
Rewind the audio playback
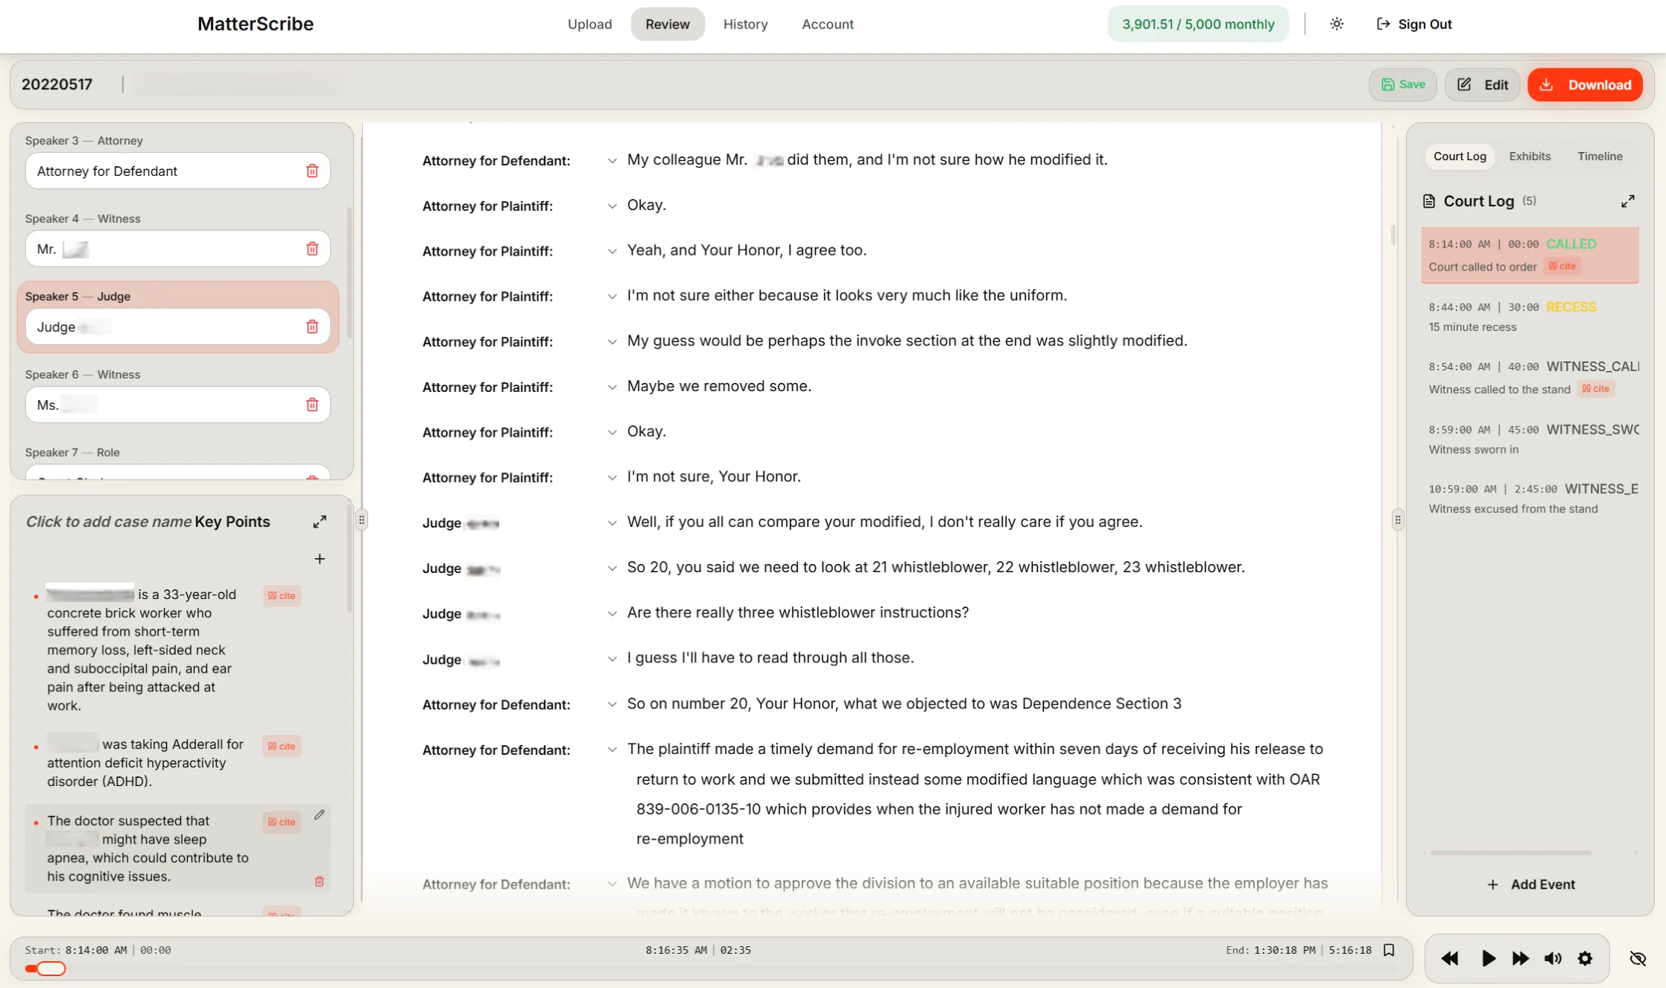[1450, 958]
